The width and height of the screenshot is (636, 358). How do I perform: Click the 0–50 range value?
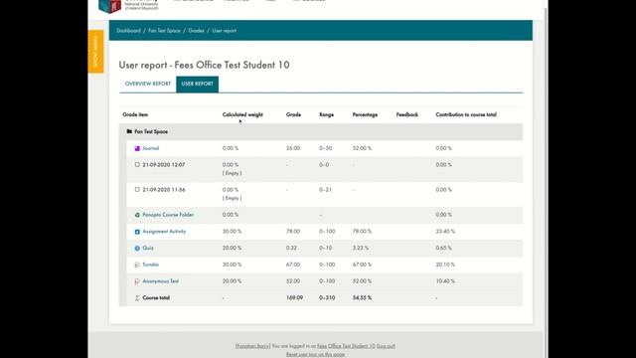[325, 148]
